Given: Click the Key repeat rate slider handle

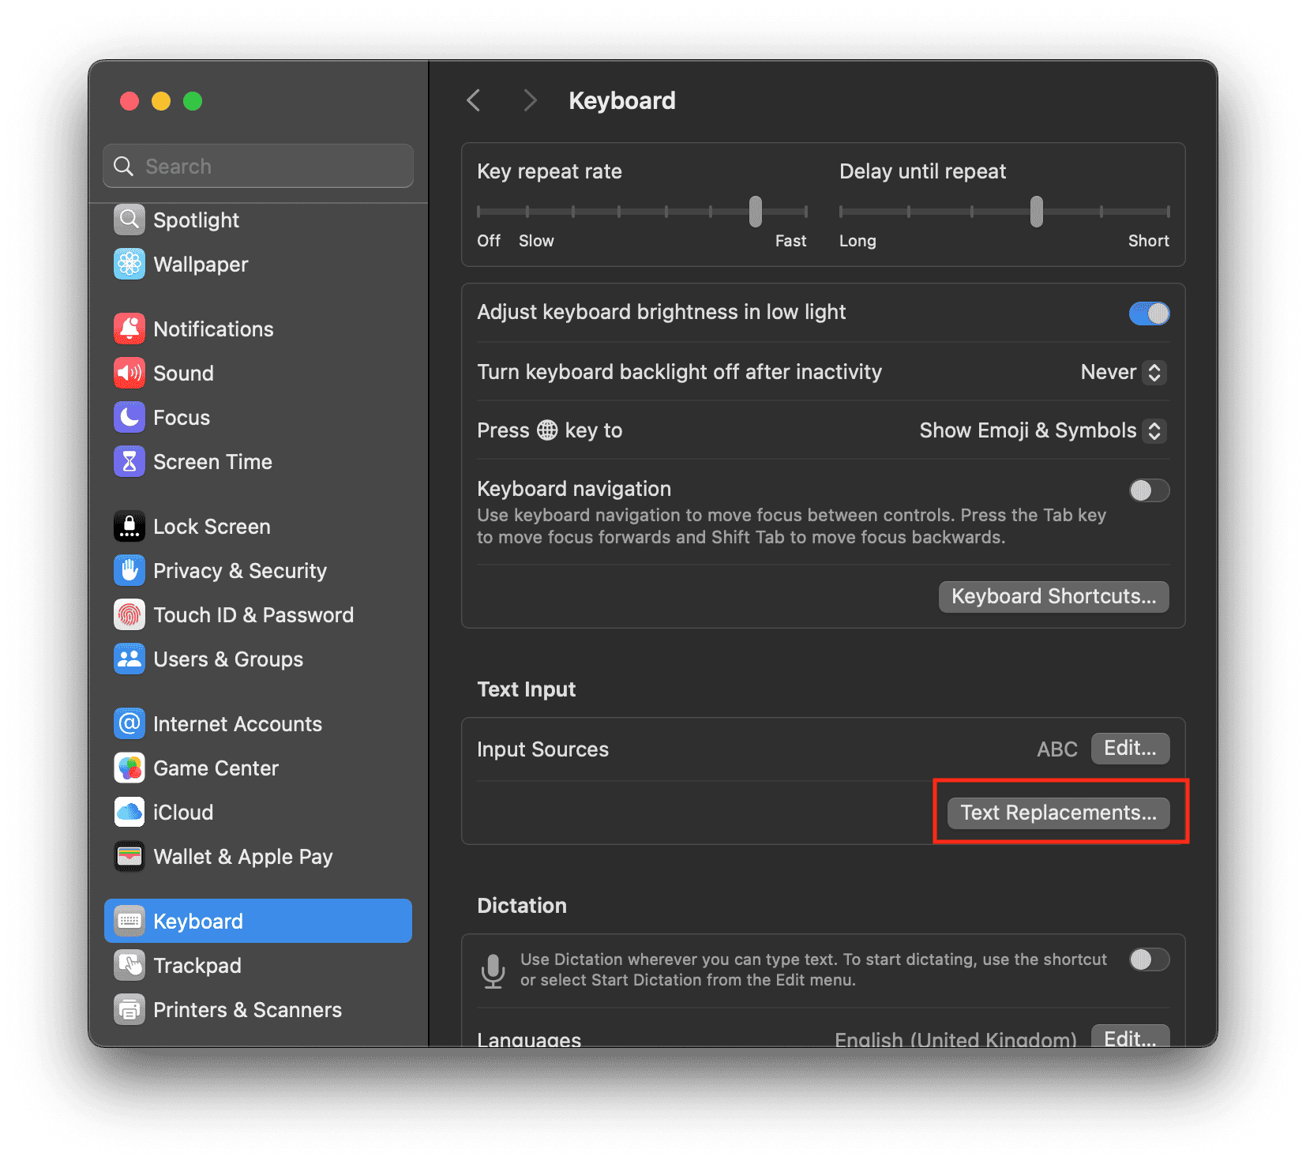Looking at the screenshot, I should pyautogui.click(x=756, y=212).
